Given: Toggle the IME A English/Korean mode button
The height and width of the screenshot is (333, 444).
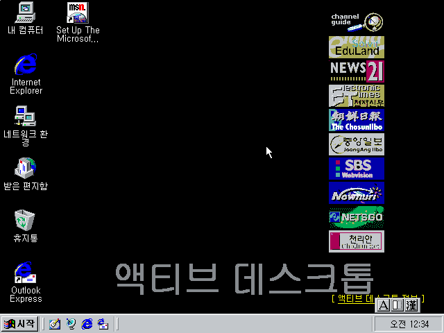Looking at the screenshot, I should pyautogui.click(x=384, y=305).
